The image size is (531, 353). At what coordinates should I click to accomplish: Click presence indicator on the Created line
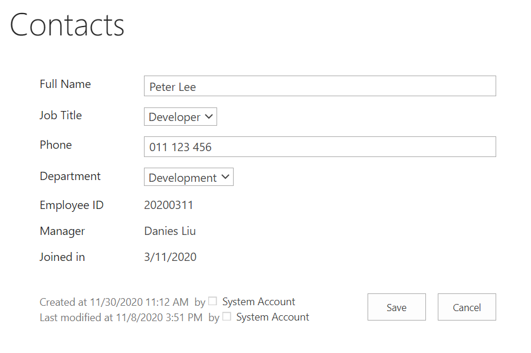(212, 301)
